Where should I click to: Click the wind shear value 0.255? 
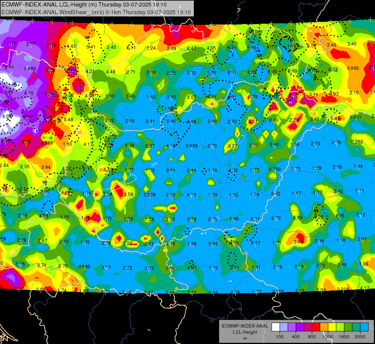(278, 291)
